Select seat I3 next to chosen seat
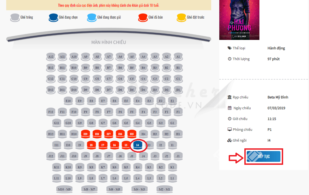The width and height of the screenshot is (309, 195). [x=149, y=145]
